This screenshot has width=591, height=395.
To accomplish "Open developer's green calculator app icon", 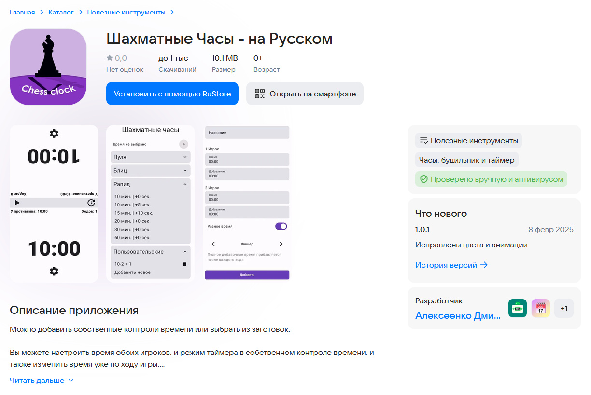I will coord(518,308).
